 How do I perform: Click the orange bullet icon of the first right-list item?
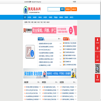coord(63,43)
